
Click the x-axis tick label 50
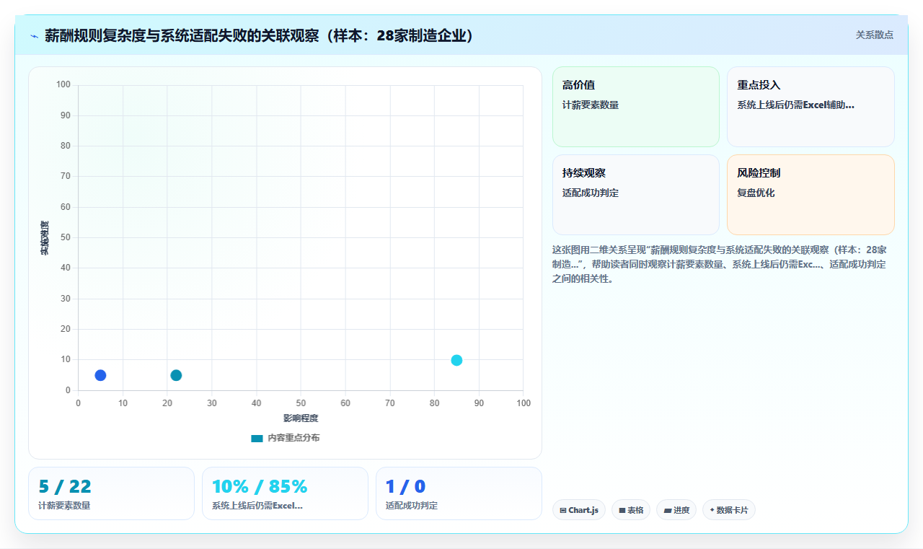pyautogui.click(x=301, y=403)
